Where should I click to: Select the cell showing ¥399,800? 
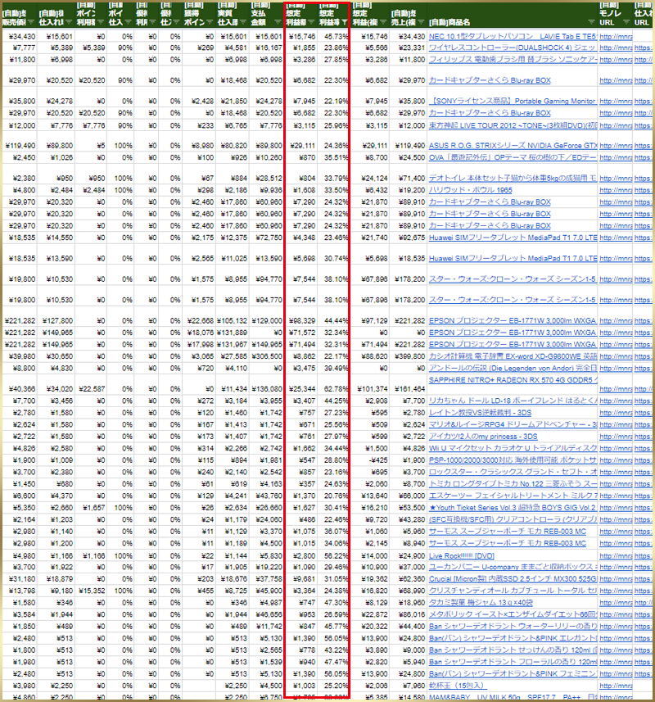tap(408, 356)
